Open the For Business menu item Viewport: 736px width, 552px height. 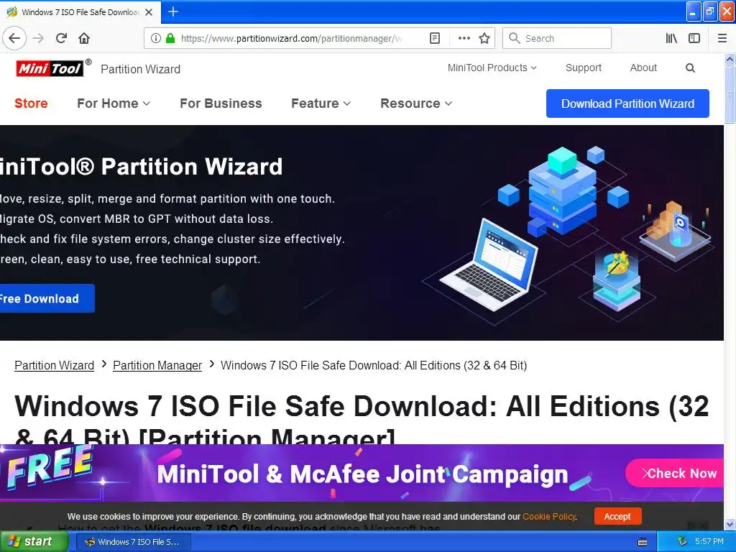tap(221, 103)
